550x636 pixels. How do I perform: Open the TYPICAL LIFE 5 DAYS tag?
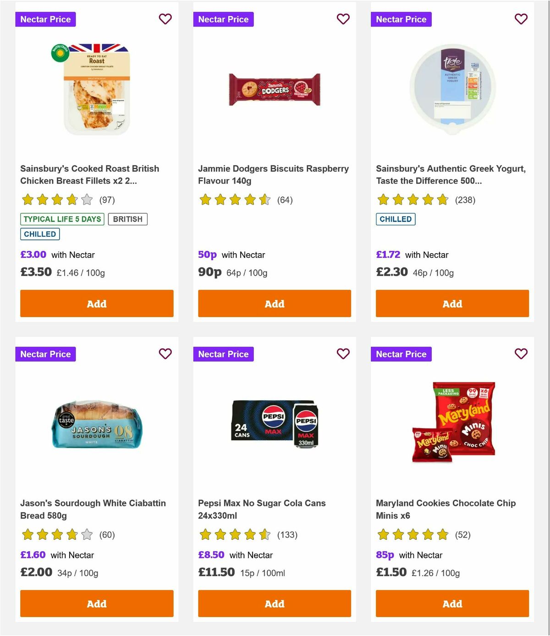pyautogui.click(x=61, y=219)
